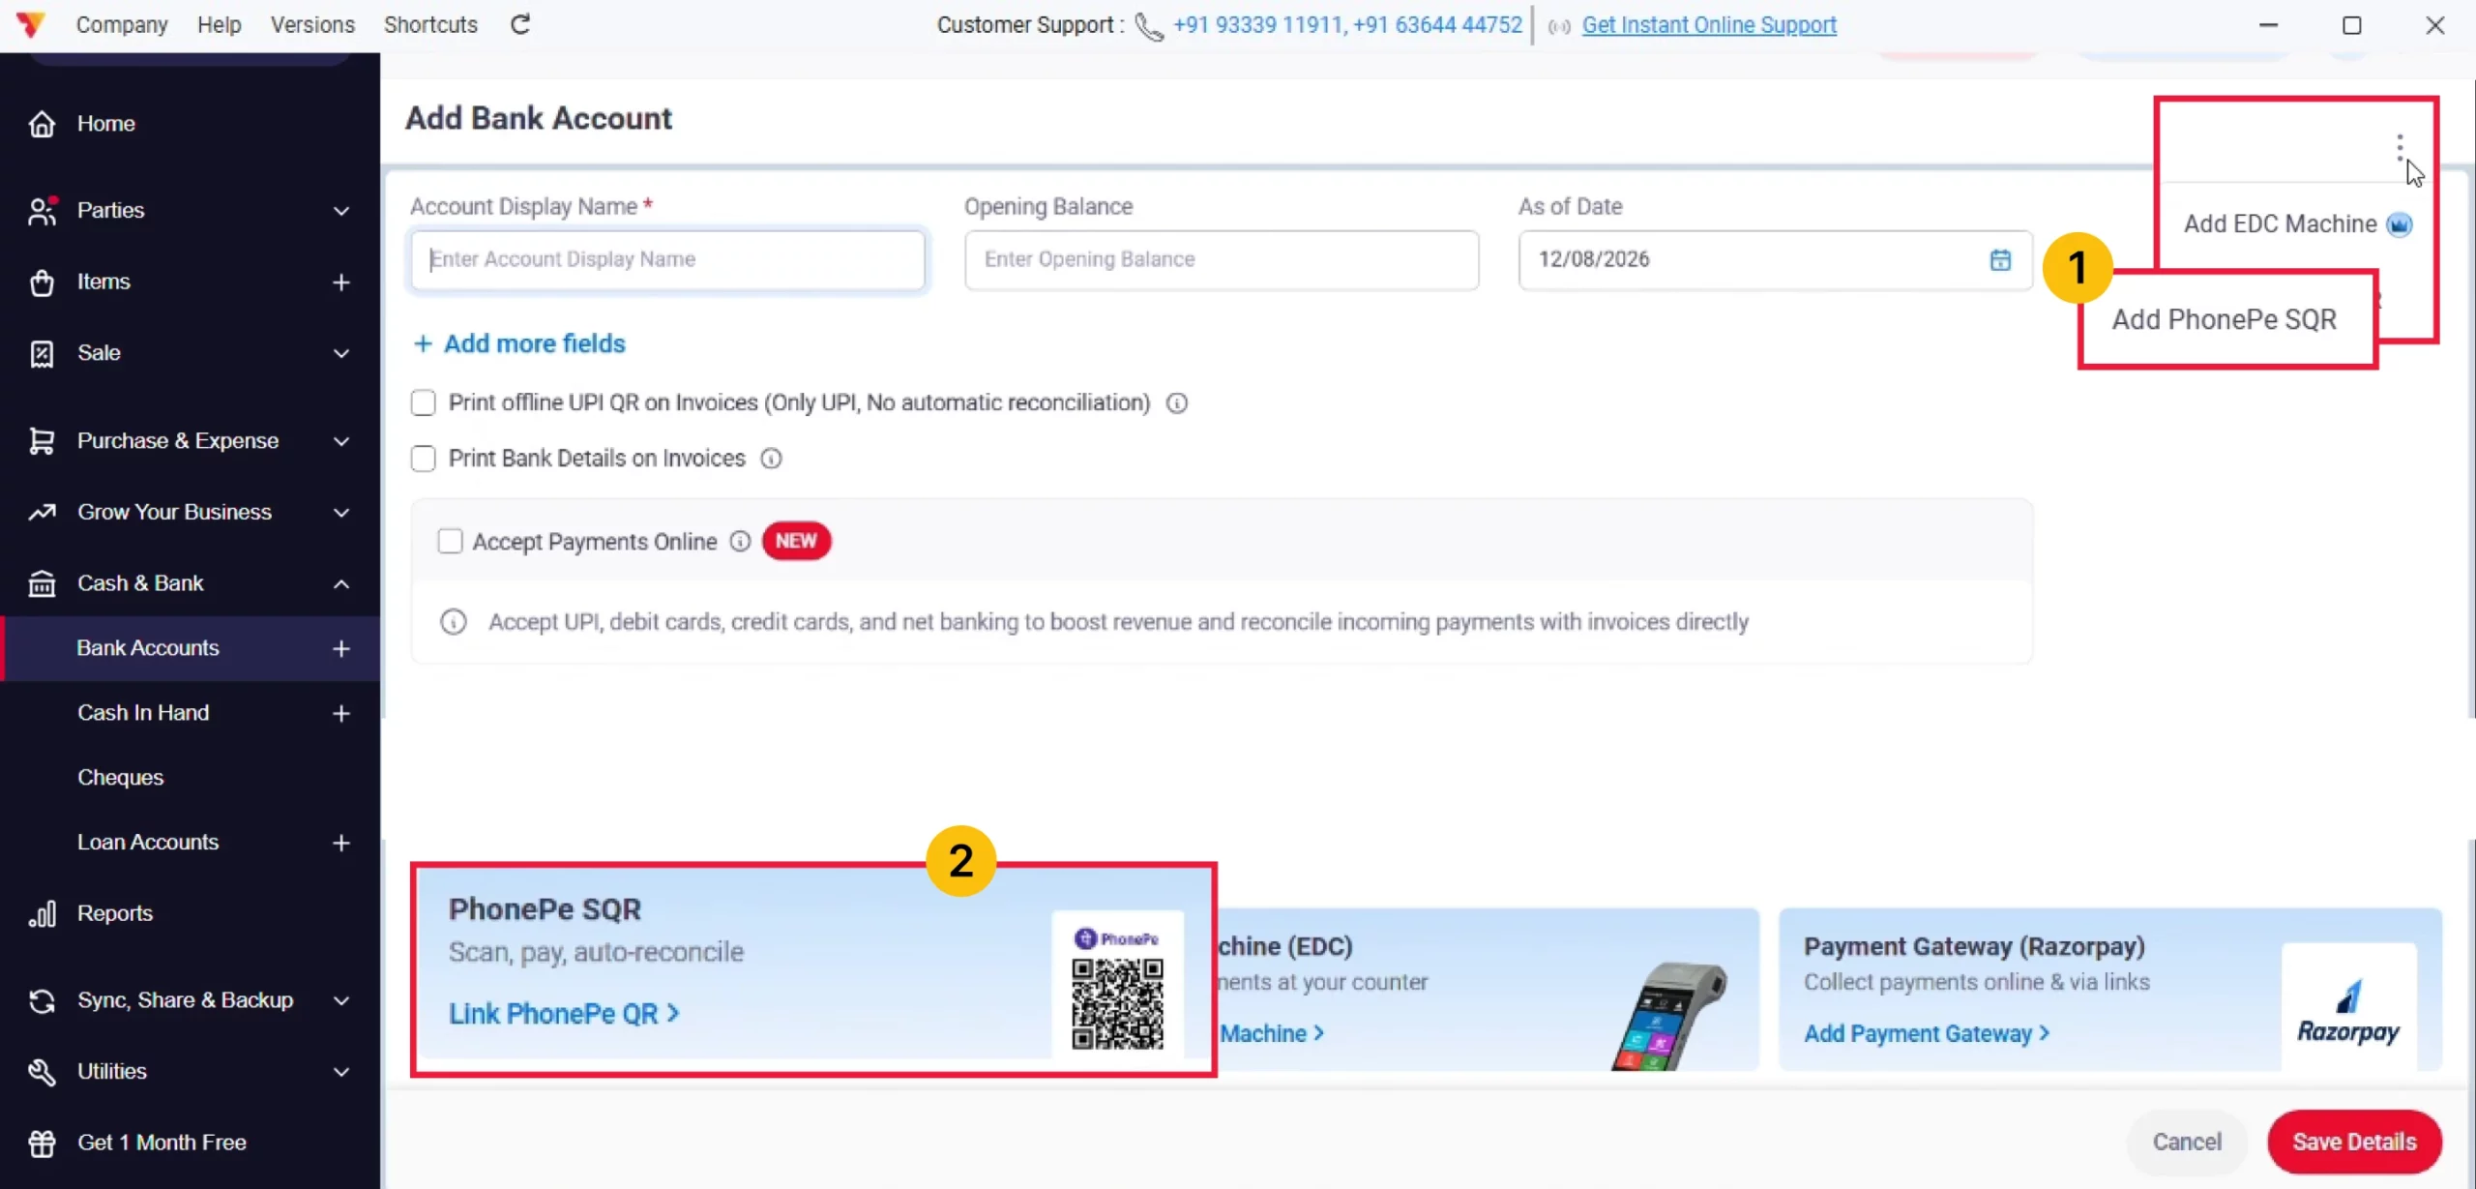Focus the Account Display Name field
This screenshot has width=2476, height=1189.
[x=667, y=259]
